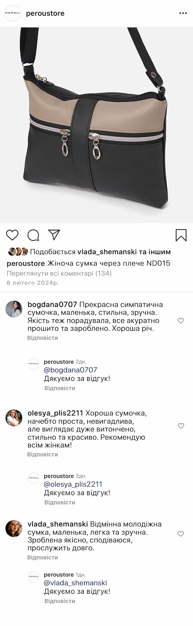Open the handbag product photo
Viewport: 193px width, 626px height.
click(96, 125)
